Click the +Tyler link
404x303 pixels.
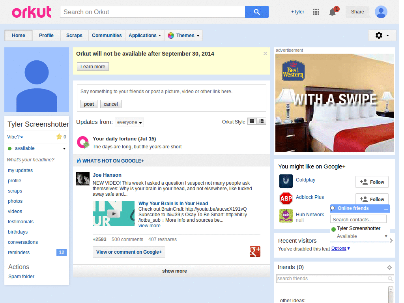[x=297, y=12]
